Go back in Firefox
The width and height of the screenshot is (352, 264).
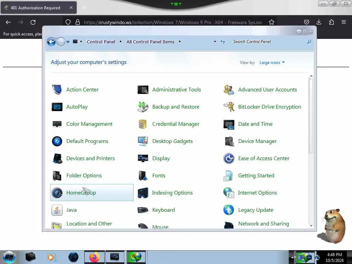[8, 22]
